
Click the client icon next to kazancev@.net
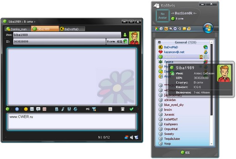(206, 52)
